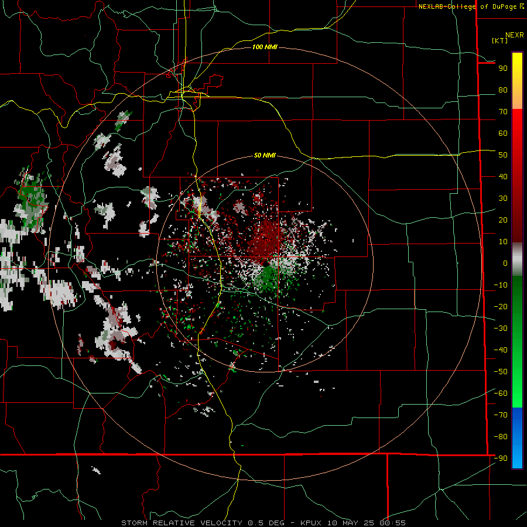This screenshot has width=527, height=527.
Task: Select the -60 tick label on scale
Action: click(501, 393)
